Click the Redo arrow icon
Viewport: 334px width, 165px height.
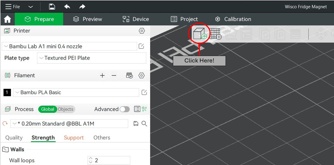[x=82, y=7]
